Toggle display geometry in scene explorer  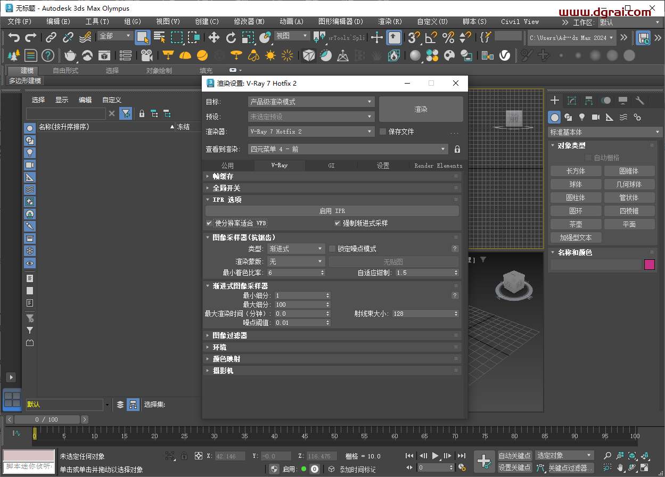point(30,128)
